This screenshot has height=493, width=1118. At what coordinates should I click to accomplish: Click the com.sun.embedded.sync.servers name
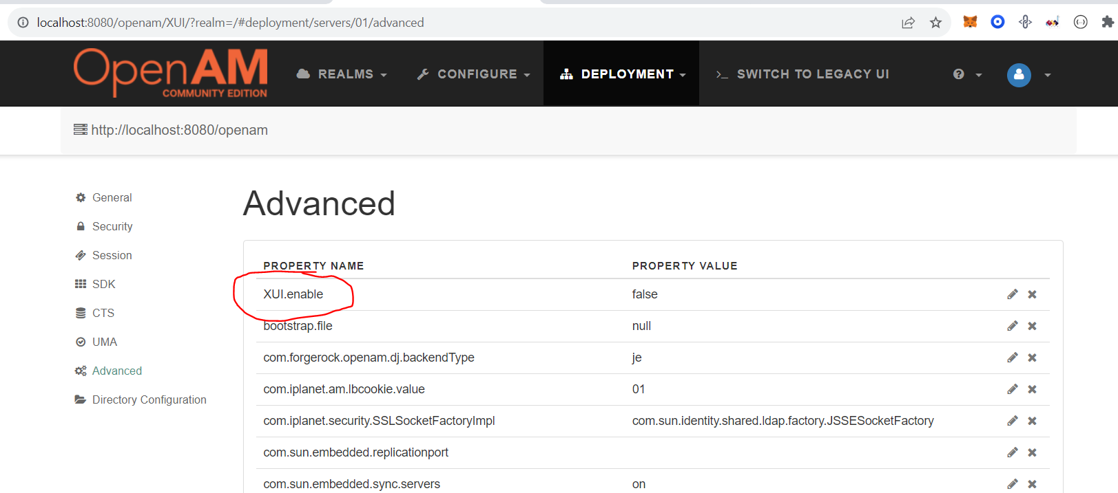[351, 484]
